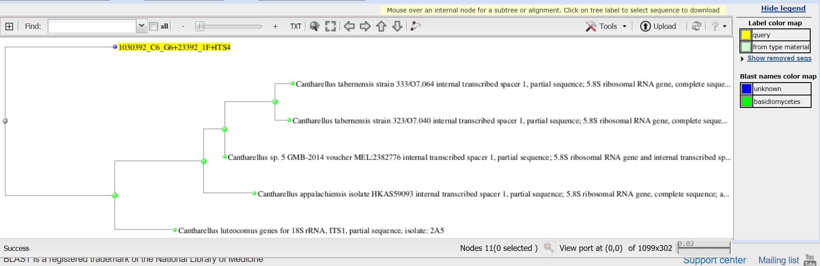The height and width of the screenshot is (266, 820).
Task: Click inside the Find text field
Action: click(92, 27)
